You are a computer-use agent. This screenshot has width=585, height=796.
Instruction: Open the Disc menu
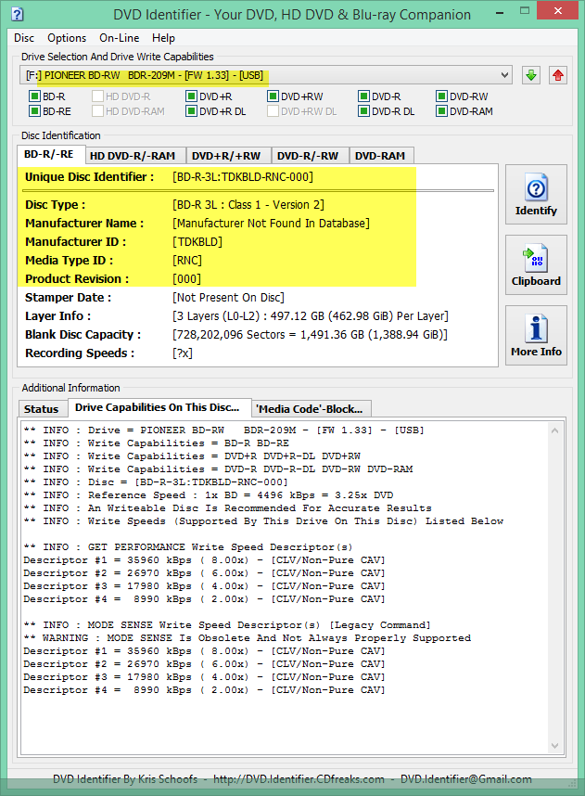click(x=24, y=38)
